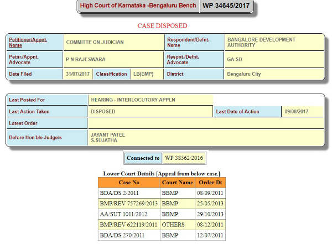Click the Classification label
This screenshot has height=249, width=332.
tap(111, 74)
